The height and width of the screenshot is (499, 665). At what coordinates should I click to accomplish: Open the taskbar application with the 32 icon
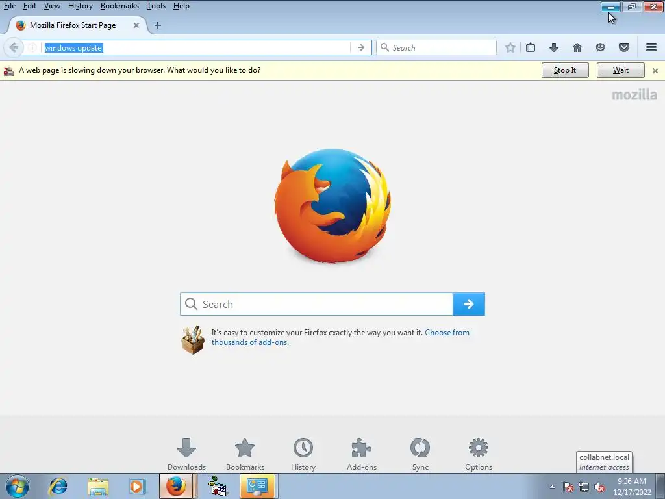click(x=218, y=486)
